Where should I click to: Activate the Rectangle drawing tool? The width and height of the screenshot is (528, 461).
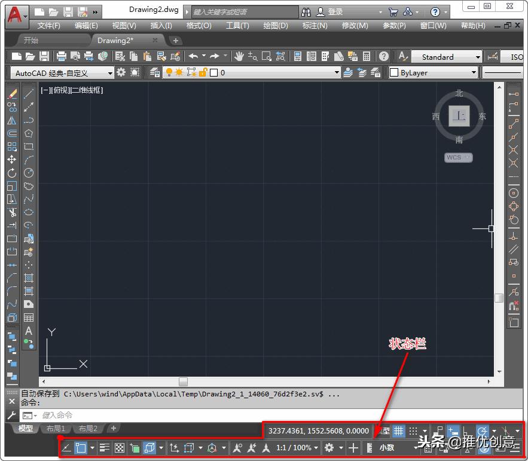[29, 147]
